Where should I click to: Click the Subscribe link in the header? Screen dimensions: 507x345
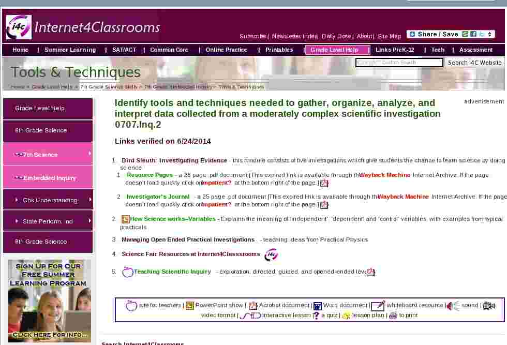pos(253,36)
